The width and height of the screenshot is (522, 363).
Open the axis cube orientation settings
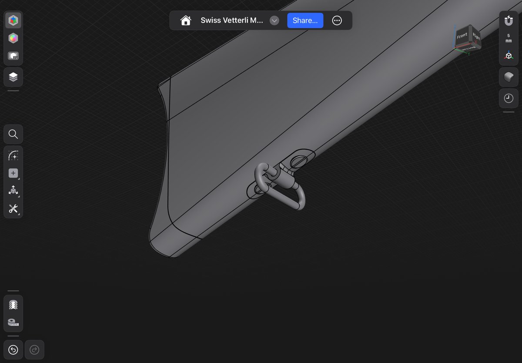point(509,56)
